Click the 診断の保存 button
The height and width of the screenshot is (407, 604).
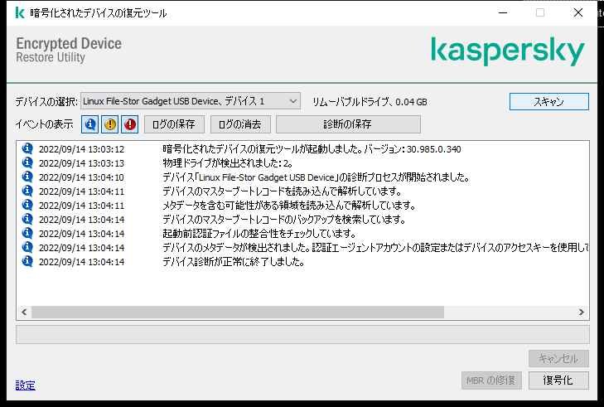(x=348, y=124)
